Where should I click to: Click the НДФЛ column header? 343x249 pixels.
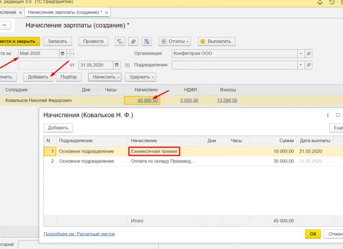190,90
